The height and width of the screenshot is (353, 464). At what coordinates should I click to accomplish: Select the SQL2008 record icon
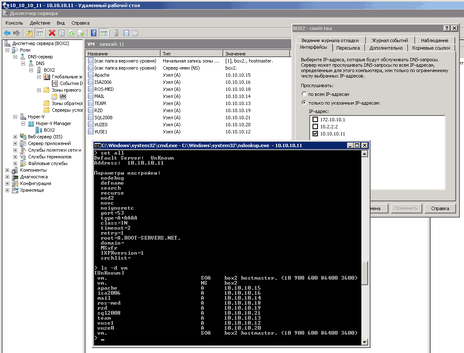pos(91,118)
